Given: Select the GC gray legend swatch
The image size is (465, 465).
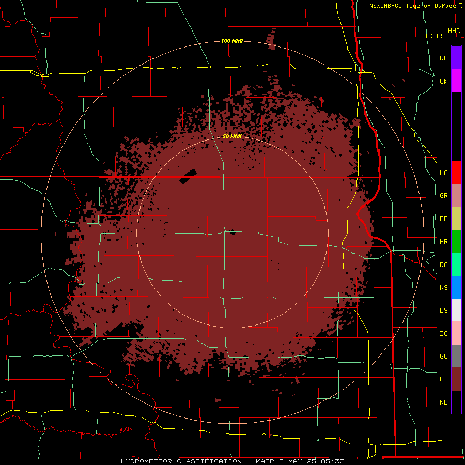Looking at the screenshot, I should tap(456, 356).
